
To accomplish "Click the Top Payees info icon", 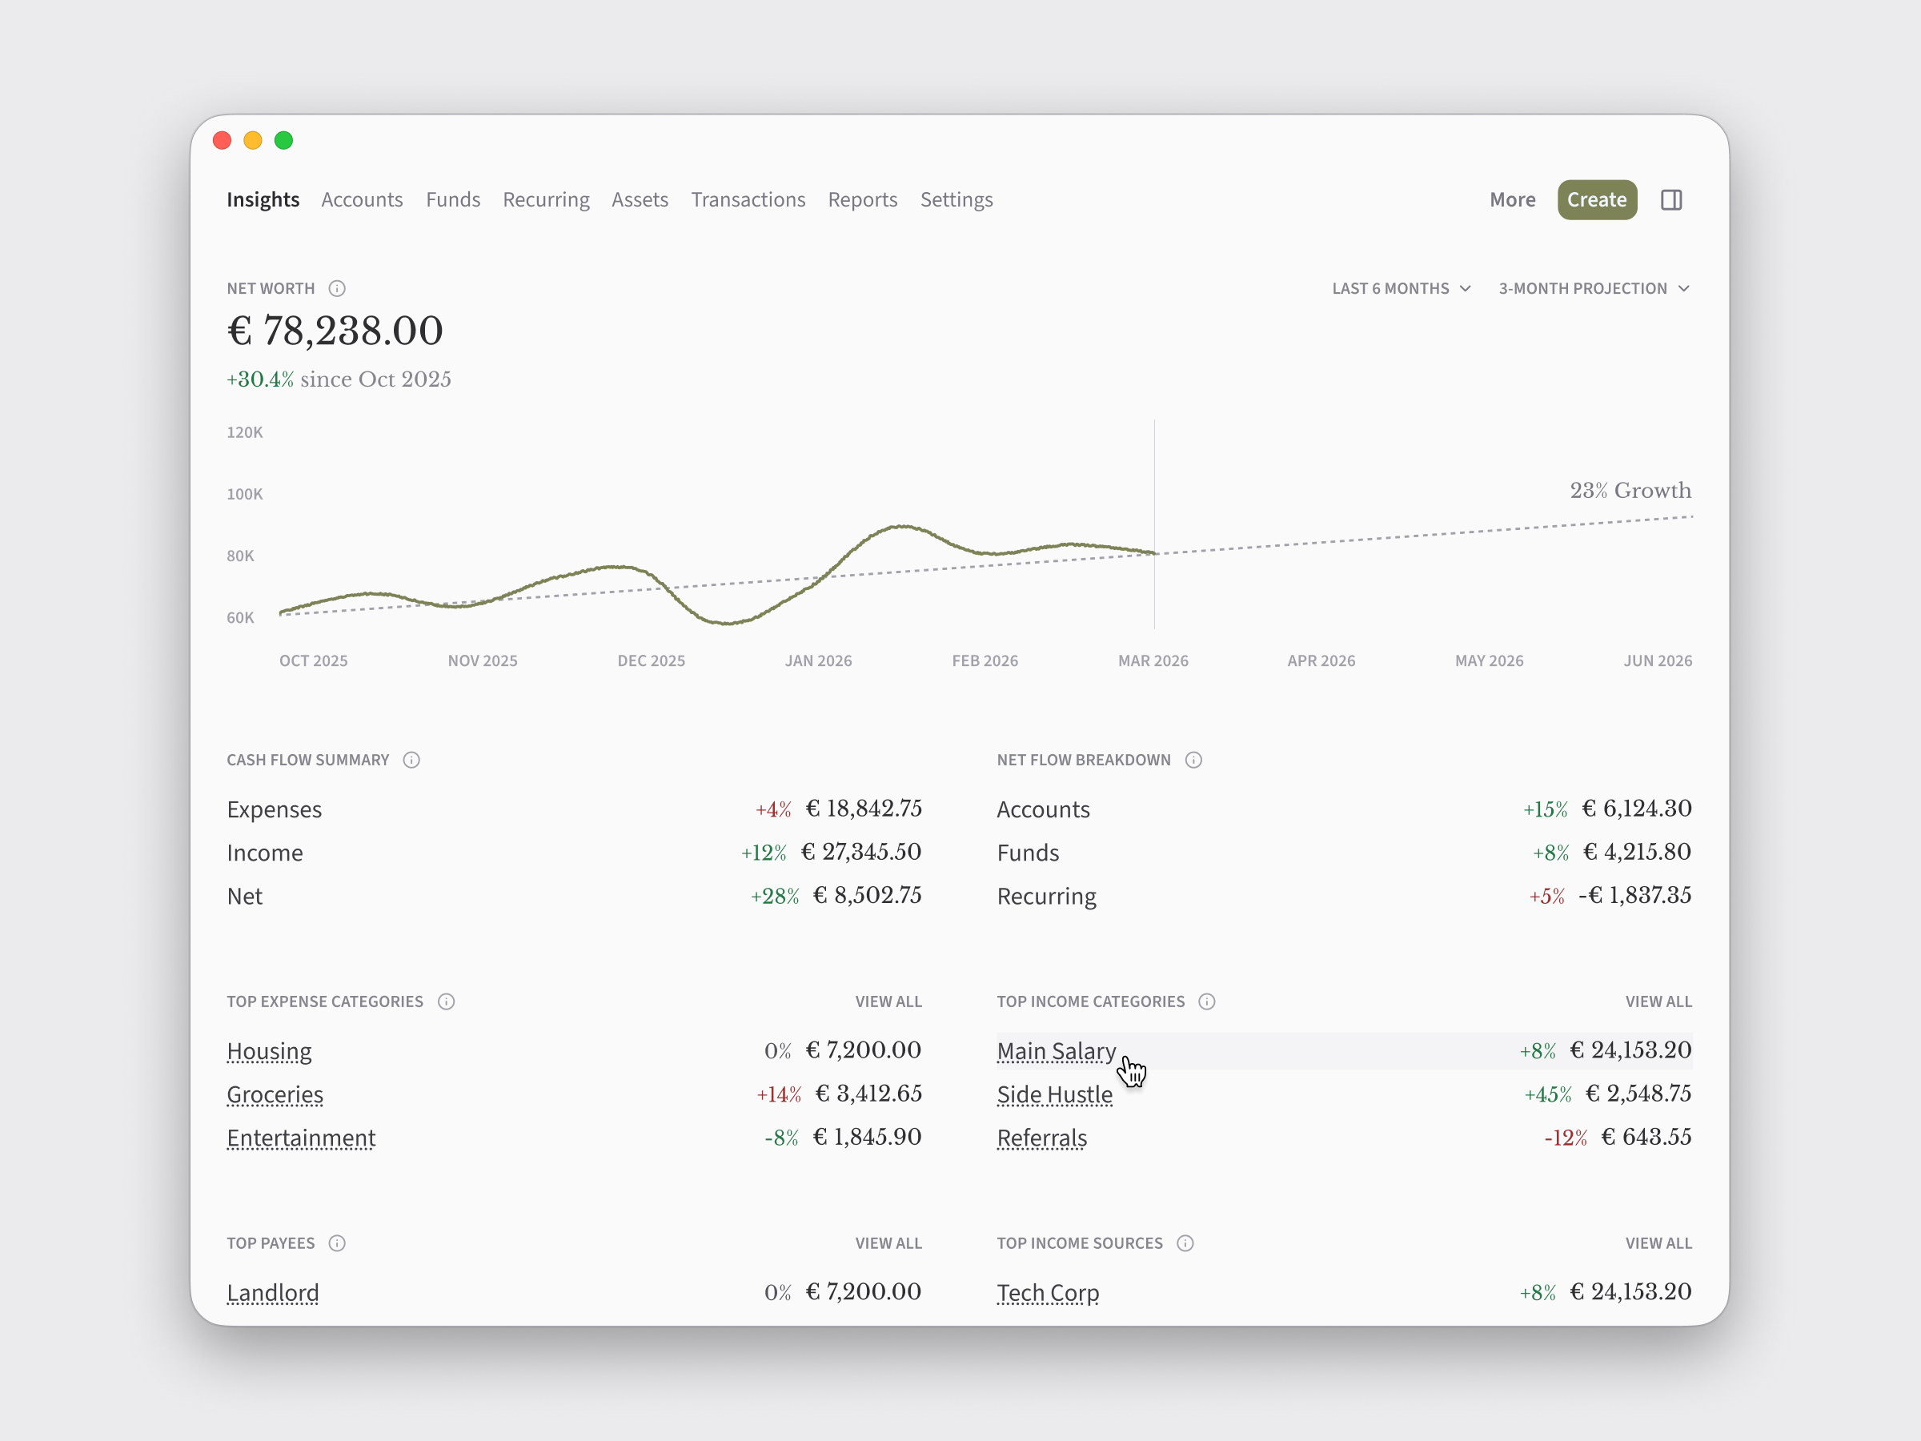I will 337,1243.
